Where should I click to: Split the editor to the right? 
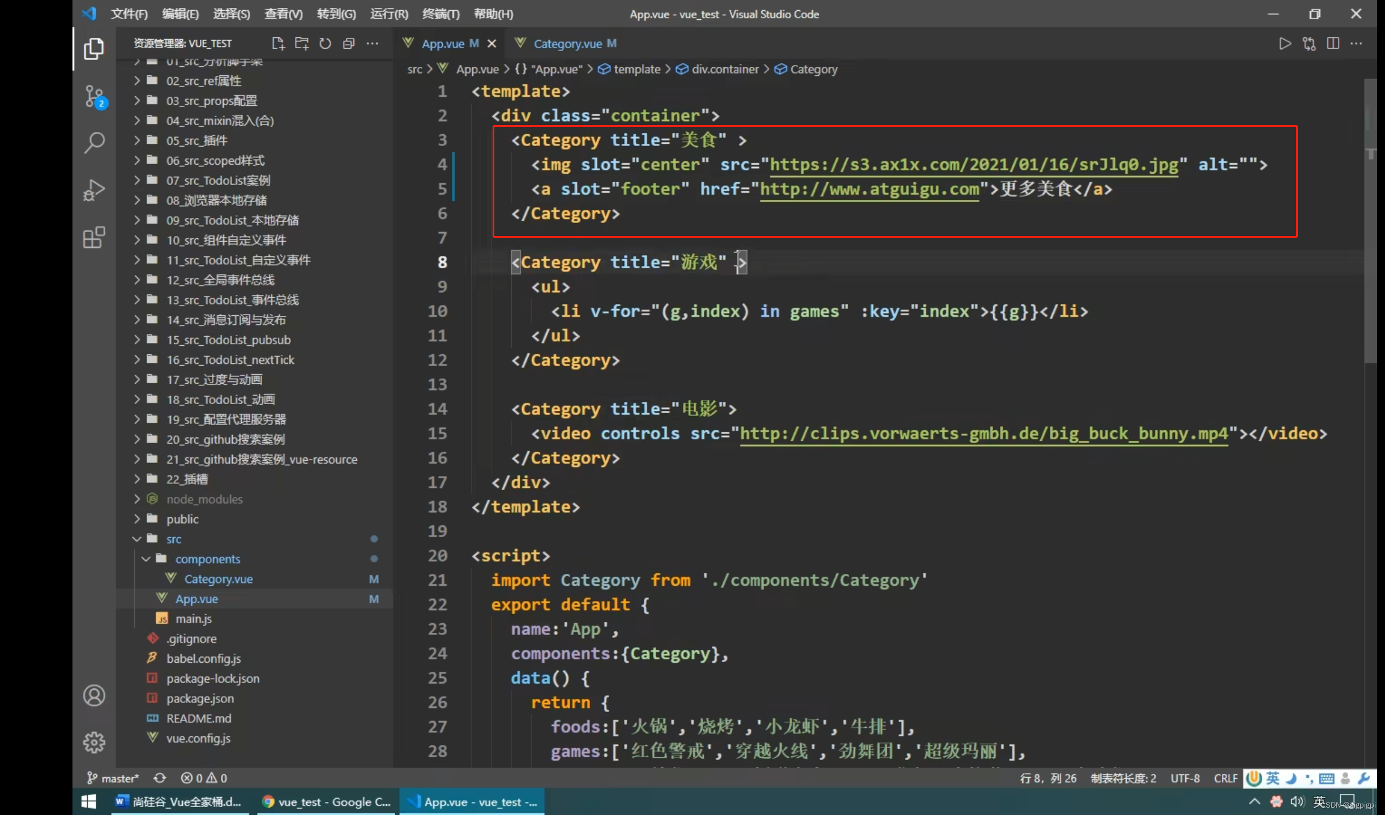pyautogui.click(x=1333, y=44)
